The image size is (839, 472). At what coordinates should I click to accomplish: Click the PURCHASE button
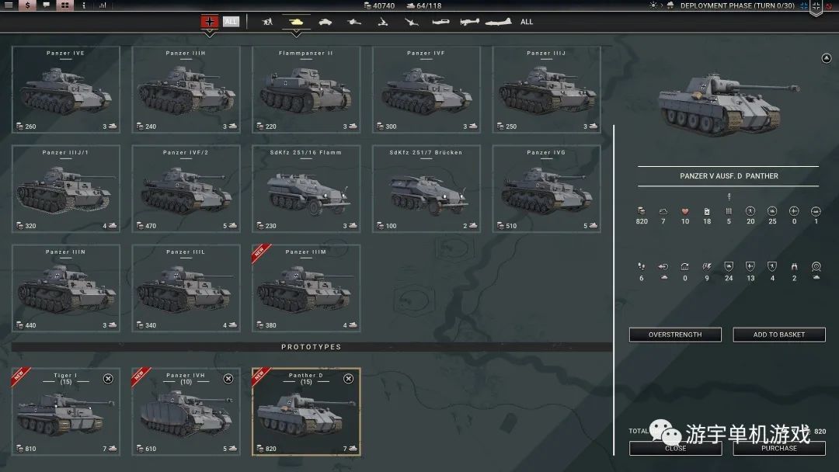[x=779, y=448]
